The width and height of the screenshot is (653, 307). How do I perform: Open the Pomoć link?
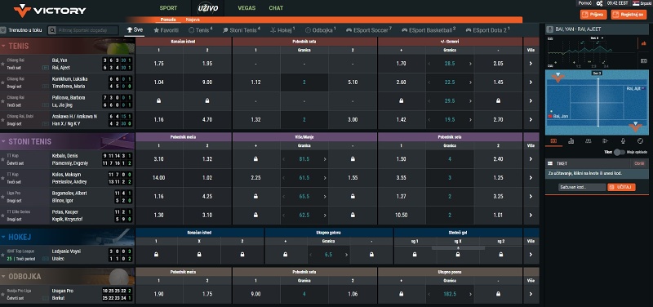point(585,3)
